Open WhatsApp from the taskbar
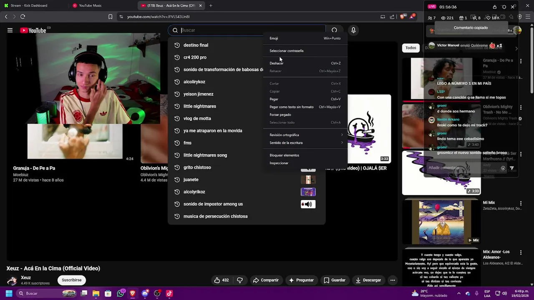This screenshot has width=534, height=300. [121, 293]
